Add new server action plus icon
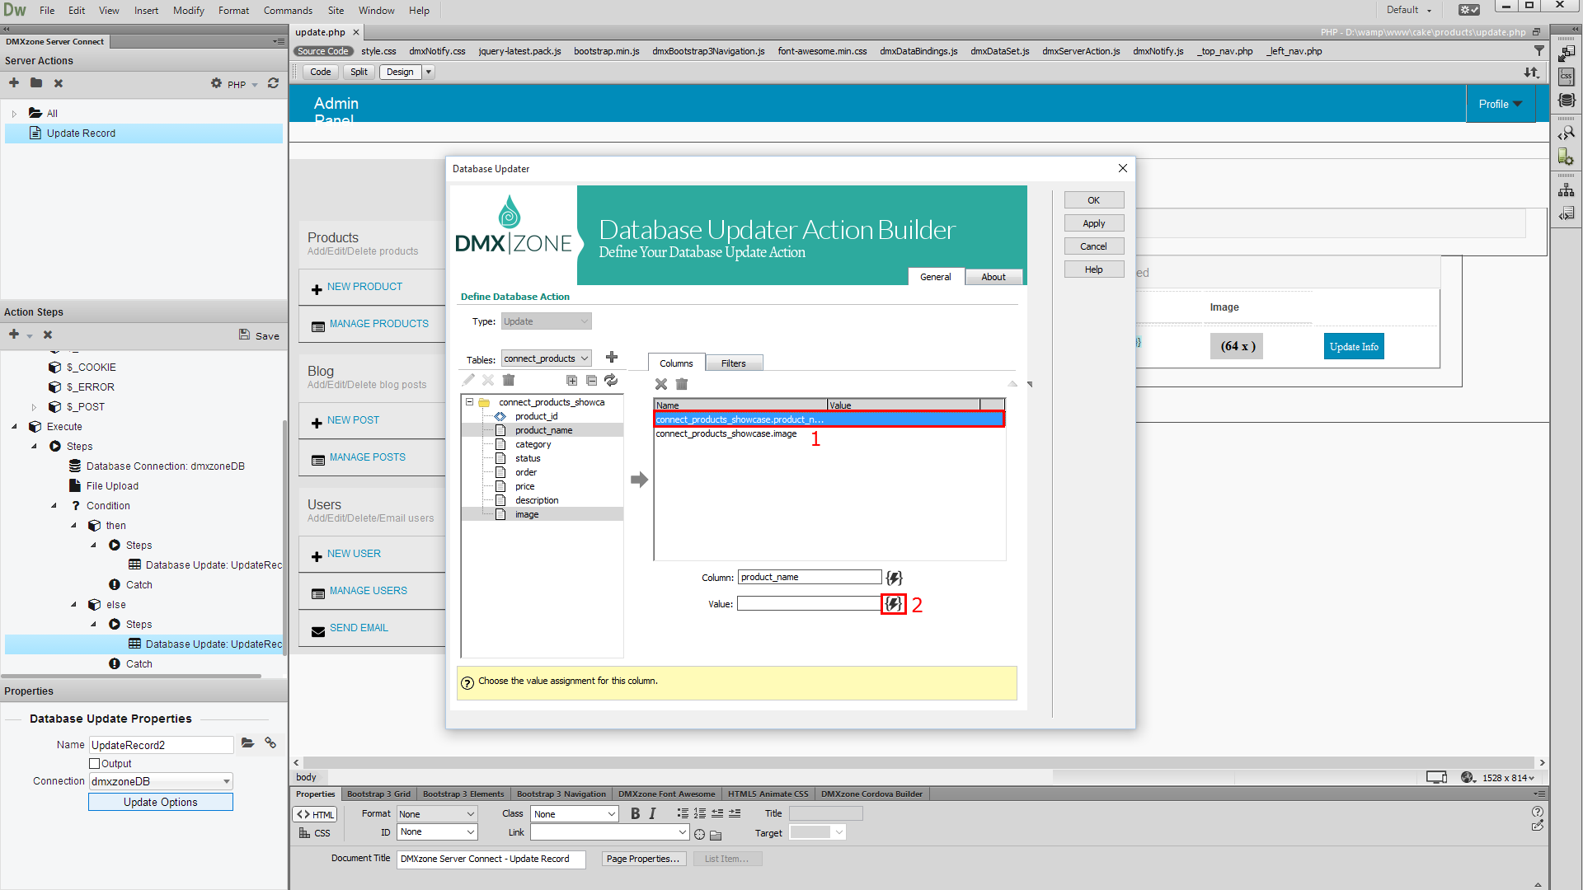The image size is (1583, 890). click(x=14, y=82)
